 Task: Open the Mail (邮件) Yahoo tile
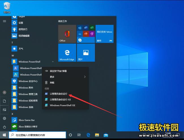[x=104, y=34]
